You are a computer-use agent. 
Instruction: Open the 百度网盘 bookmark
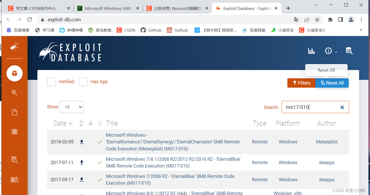click(254, 30)
